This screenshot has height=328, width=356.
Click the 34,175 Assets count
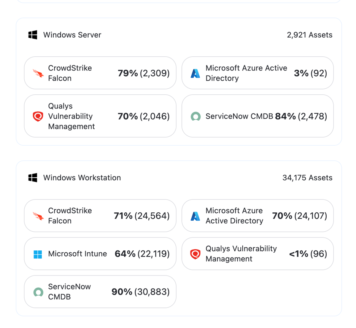(x=307, y=178)
